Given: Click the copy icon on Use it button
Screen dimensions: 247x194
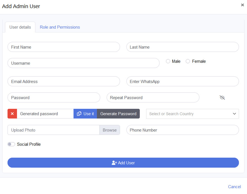Looking at the screenshot, I should click(x=79, y=114).
